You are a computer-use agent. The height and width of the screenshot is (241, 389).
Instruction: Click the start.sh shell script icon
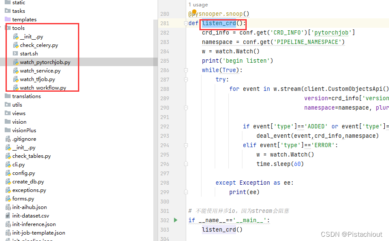(x=16, y=53)
